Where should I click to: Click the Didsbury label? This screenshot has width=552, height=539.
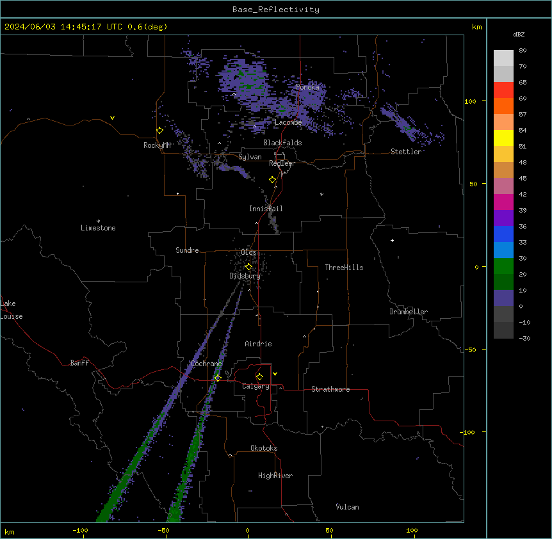pyautogui.click(x=245, y=276)
